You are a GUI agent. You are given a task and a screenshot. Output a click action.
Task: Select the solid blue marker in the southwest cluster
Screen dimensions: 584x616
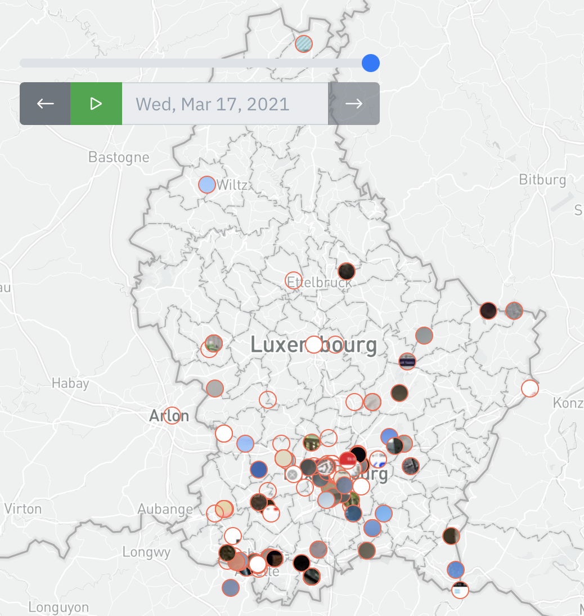click(x=259, y=469)
